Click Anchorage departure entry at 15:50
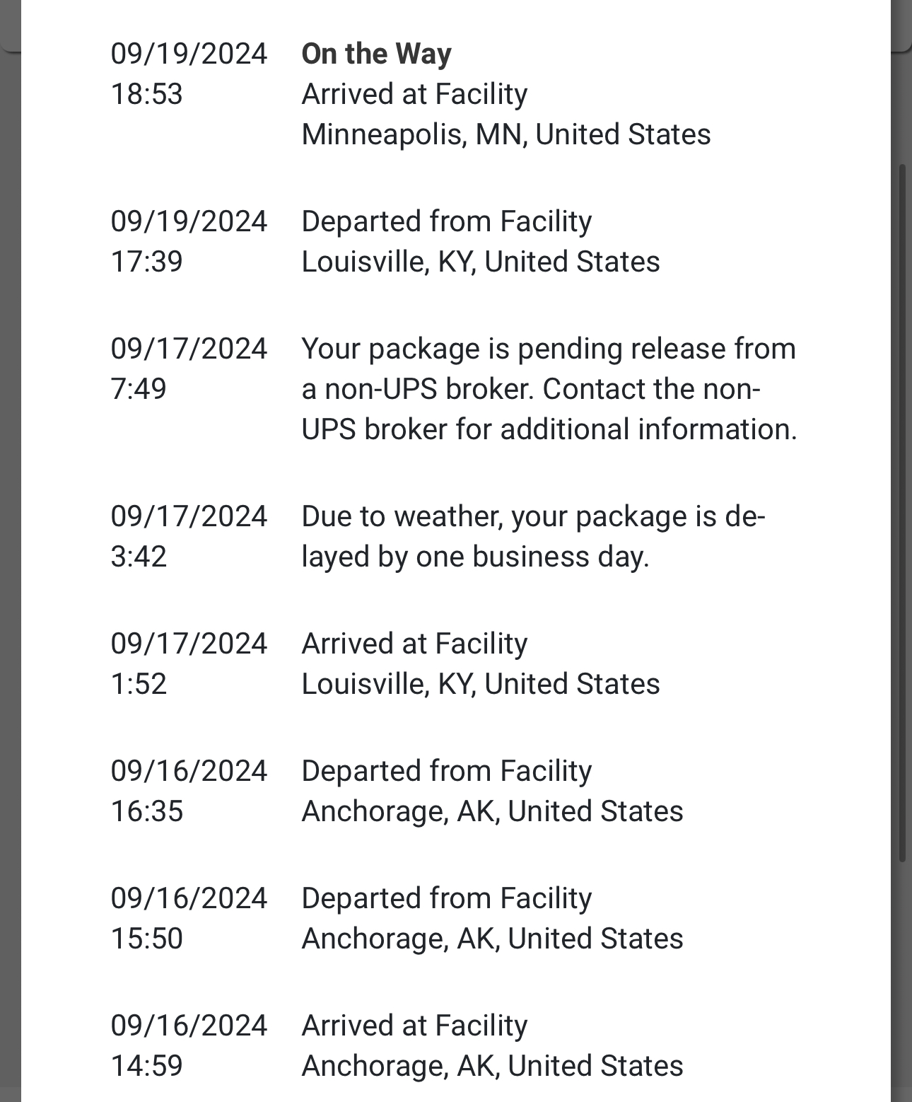This screenshot has height=1102, width=912. pyautogui.click(x=492, y=918)
